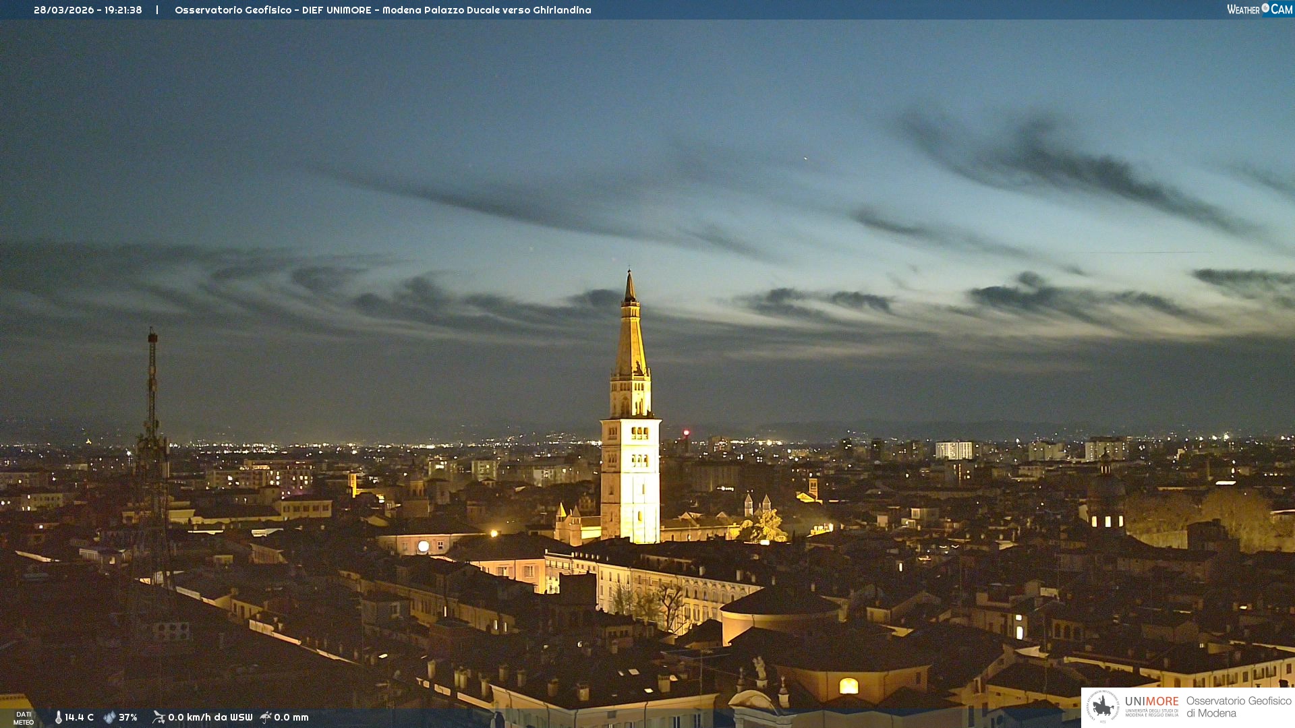Image resolution: width=1295 pixels, height=728 pixels.
Task: Click the 19:21:38 timestamp
Action: tap(123, 10)
